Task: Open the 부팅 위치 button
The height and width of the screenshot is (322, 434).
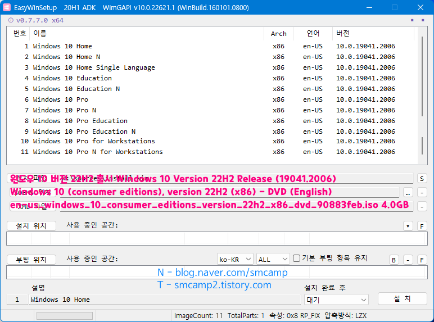Action: (31, 260)
